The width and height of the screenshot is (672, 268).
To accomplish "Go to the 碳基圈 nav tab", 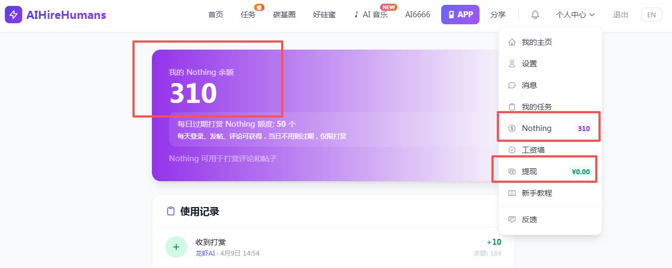I will point(284,15).
